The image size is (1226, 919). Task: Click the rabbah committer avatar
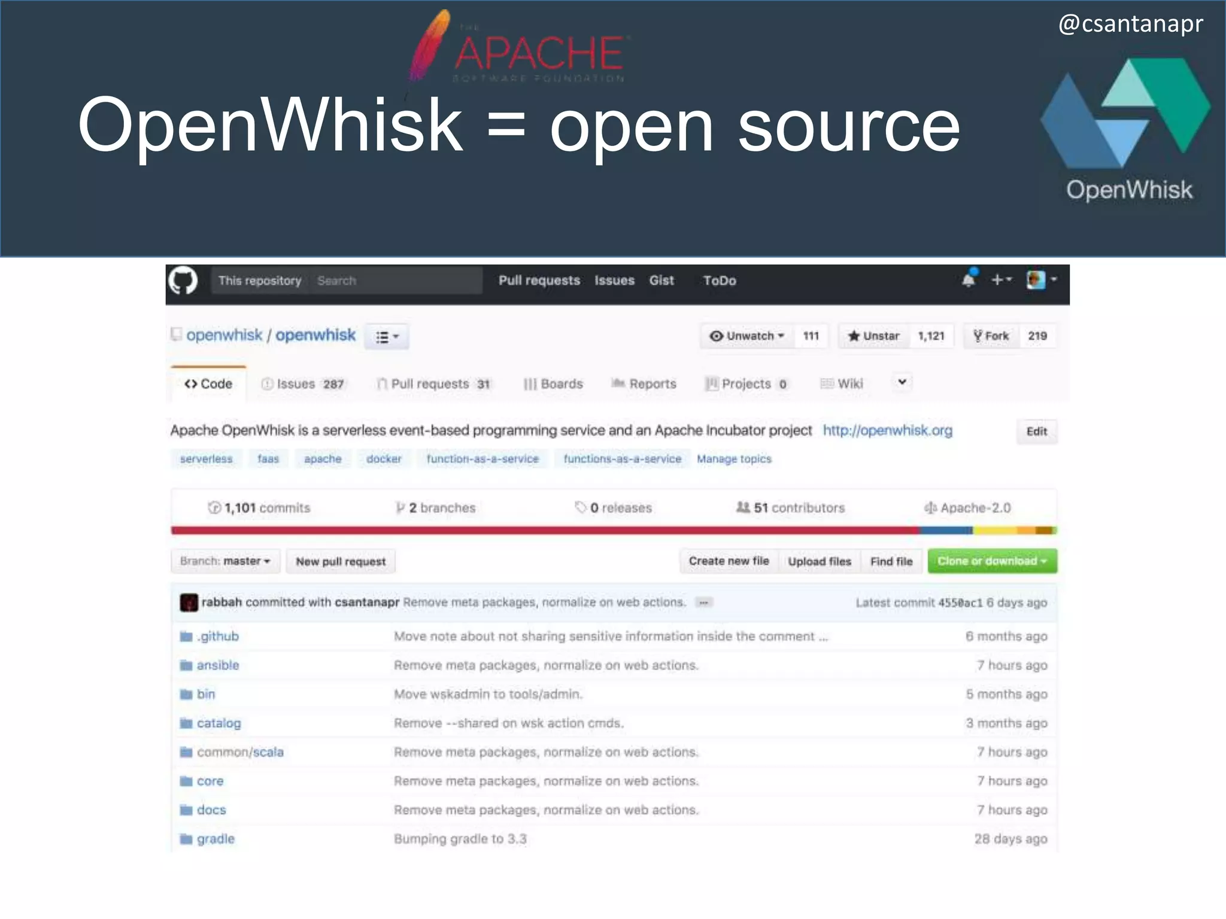189,602
